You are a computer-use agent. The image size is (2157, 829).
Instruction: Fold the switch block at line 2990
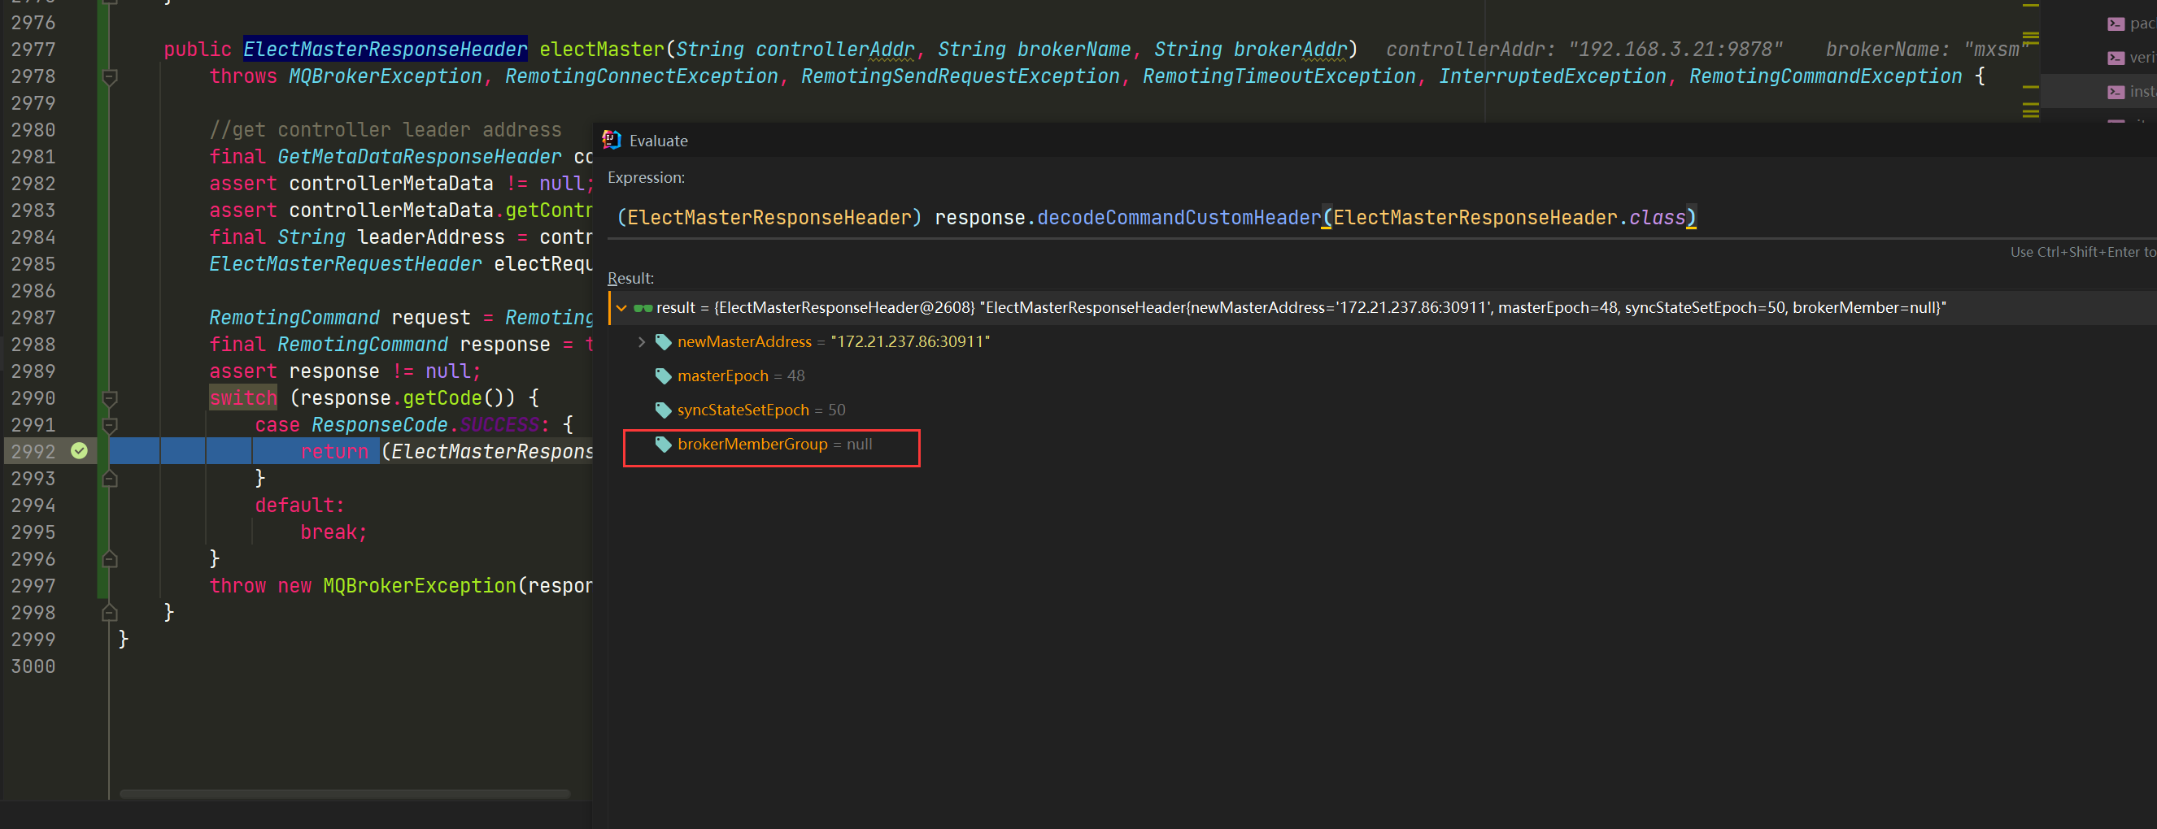click(x=110, y=398)
